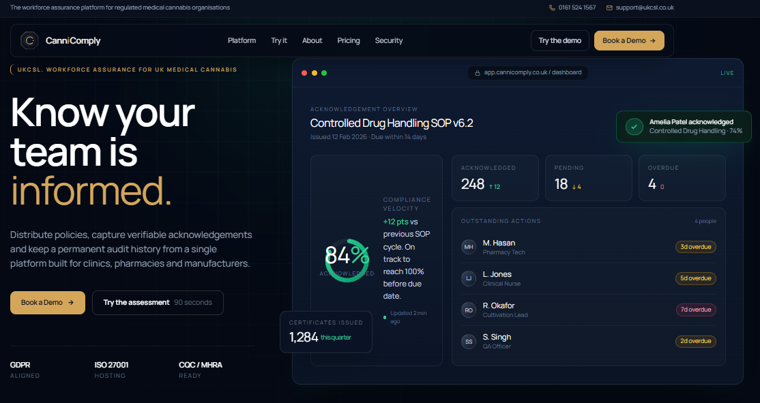The height and width of the screenshot is (403, 760).
Task: Click the Issued 12 Feb 2026 due text
Action: [368, 137]
